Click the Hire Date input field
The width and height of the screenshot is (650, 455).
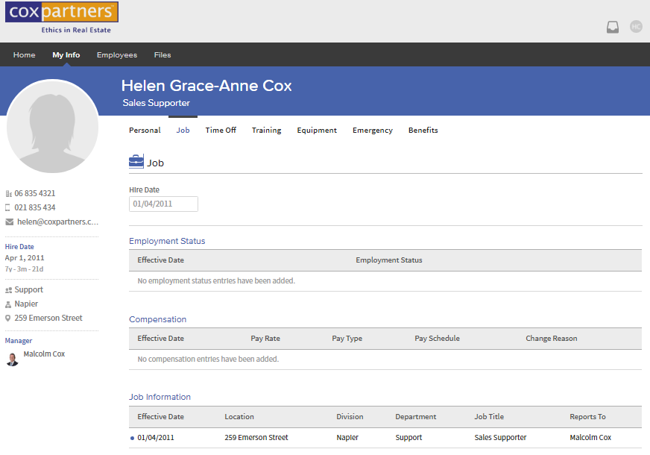pos(163,204)
